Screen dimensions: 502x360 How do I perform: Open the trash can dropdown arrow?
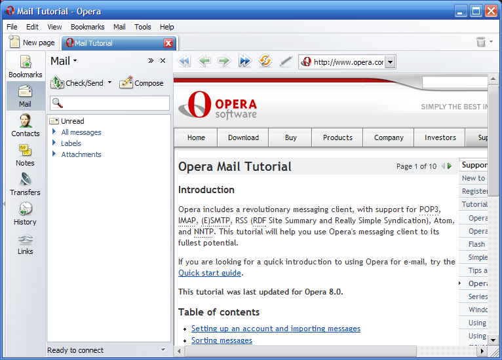[x=492, y=41]
